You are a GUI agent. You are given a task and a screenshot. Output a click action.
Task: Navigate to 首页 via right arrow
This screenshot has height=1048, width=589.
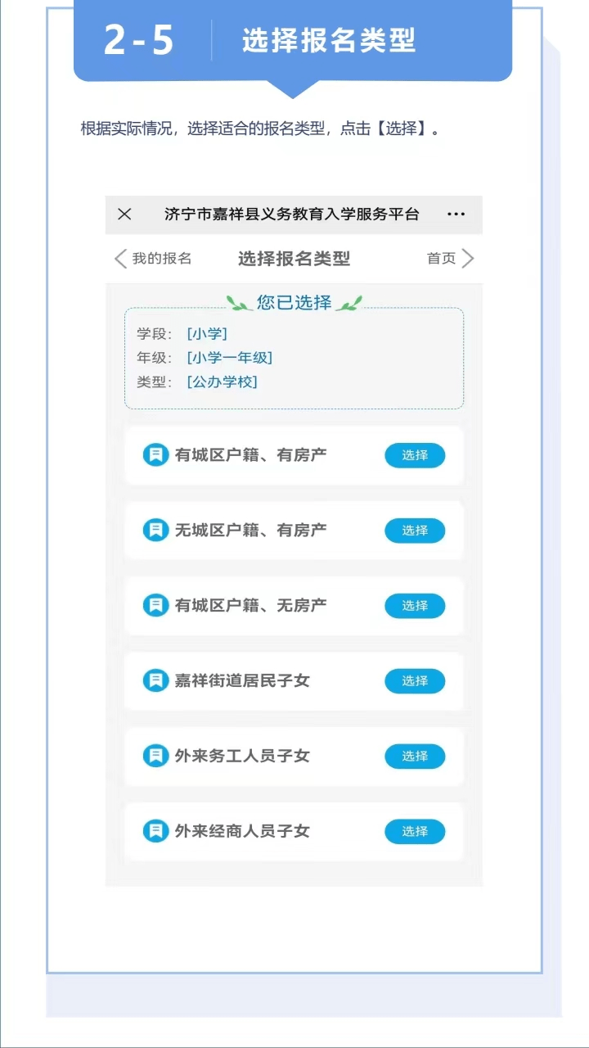451,259
